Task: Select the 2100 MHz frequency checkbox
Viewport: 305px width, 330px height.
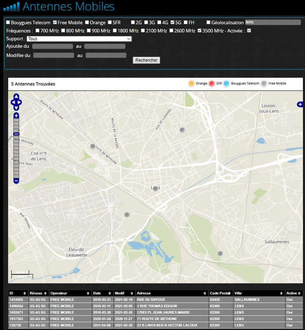Action: tap(143, 31)
